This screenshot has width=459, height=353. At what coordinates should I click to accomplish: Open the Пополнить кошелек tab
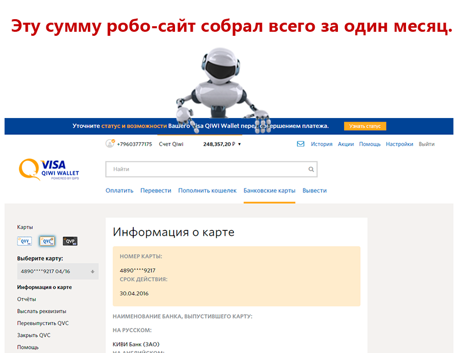[x=207, y=191]
